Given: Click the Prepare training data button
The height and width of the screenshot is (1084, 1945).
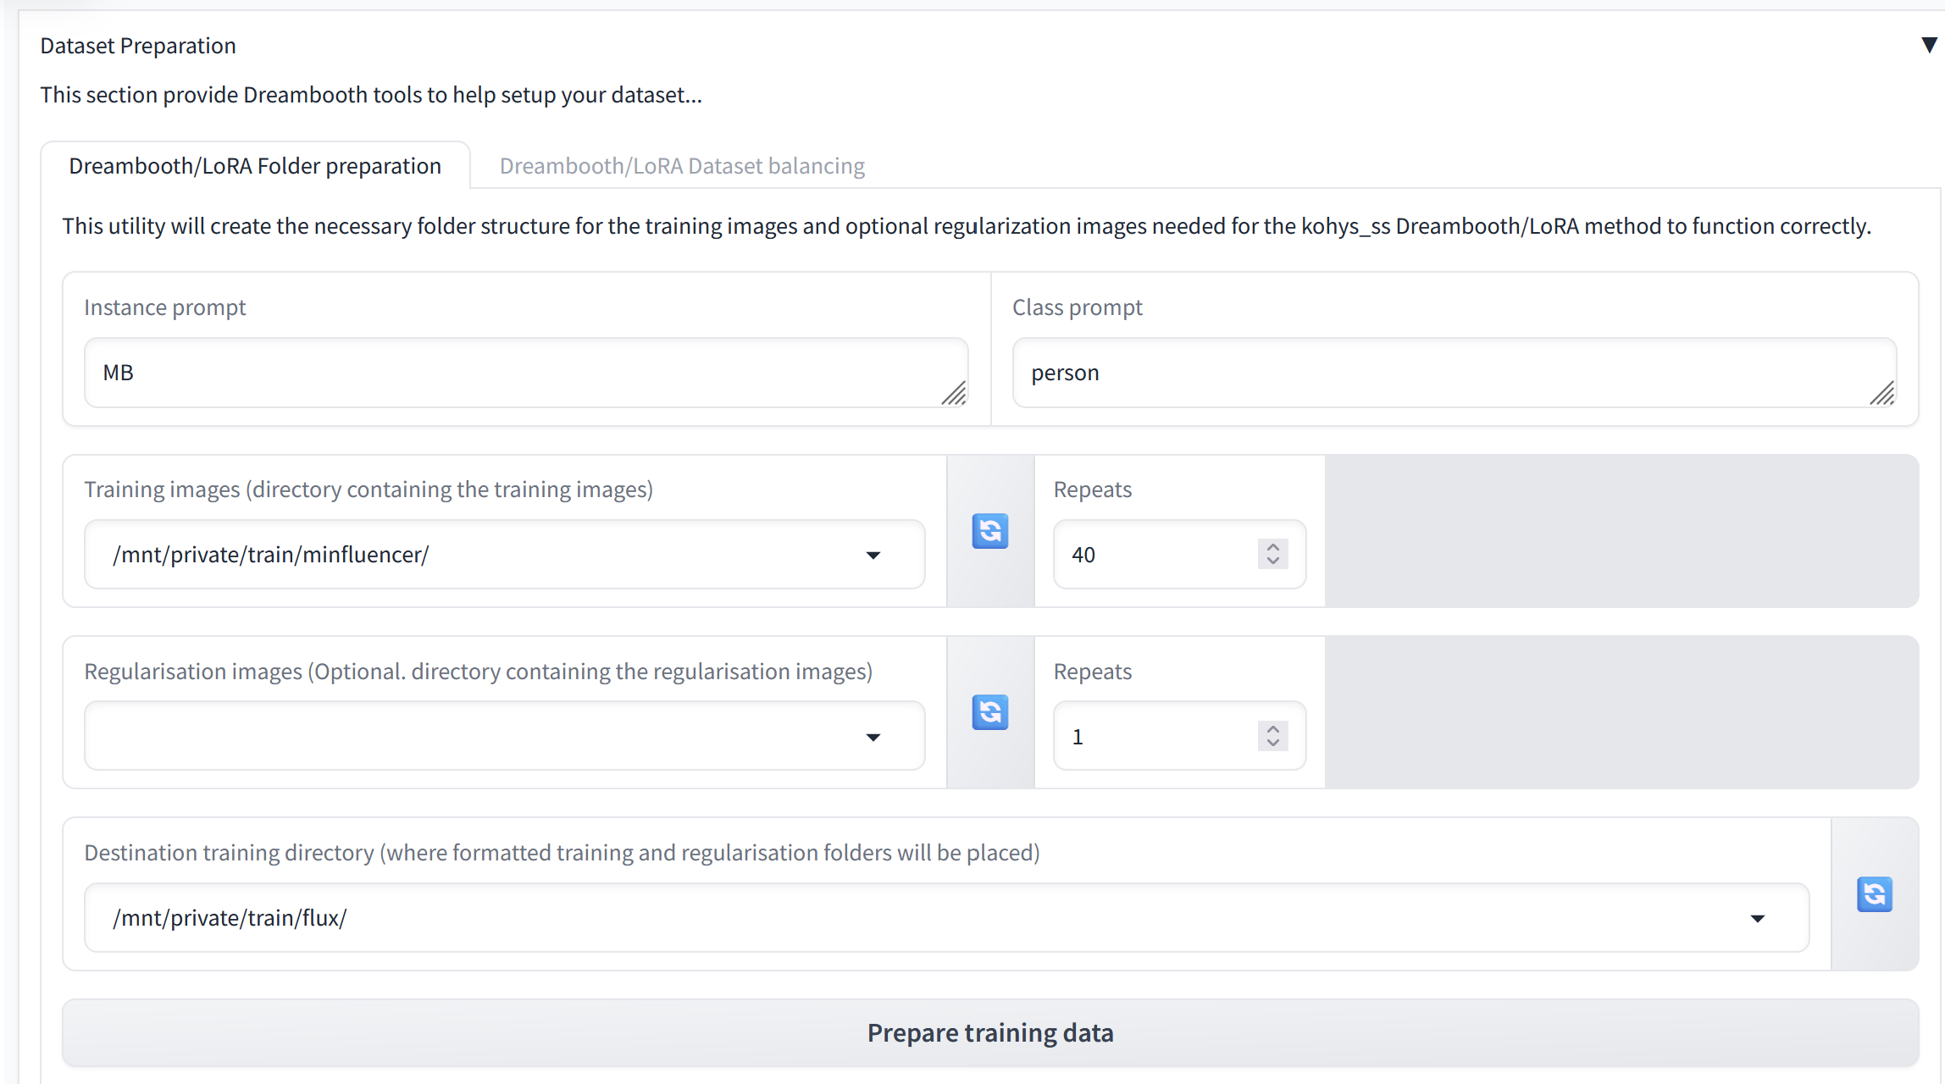Looking at the screenshot, I should click(989, 1032).
